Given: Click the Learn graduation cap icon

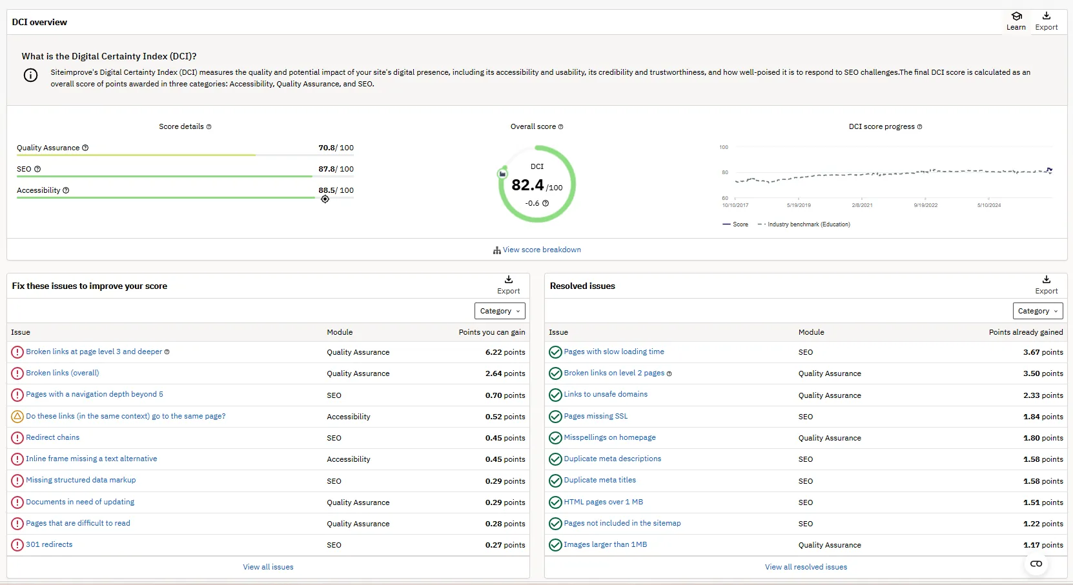Looking at the screenshot, I should point(1016,16).
